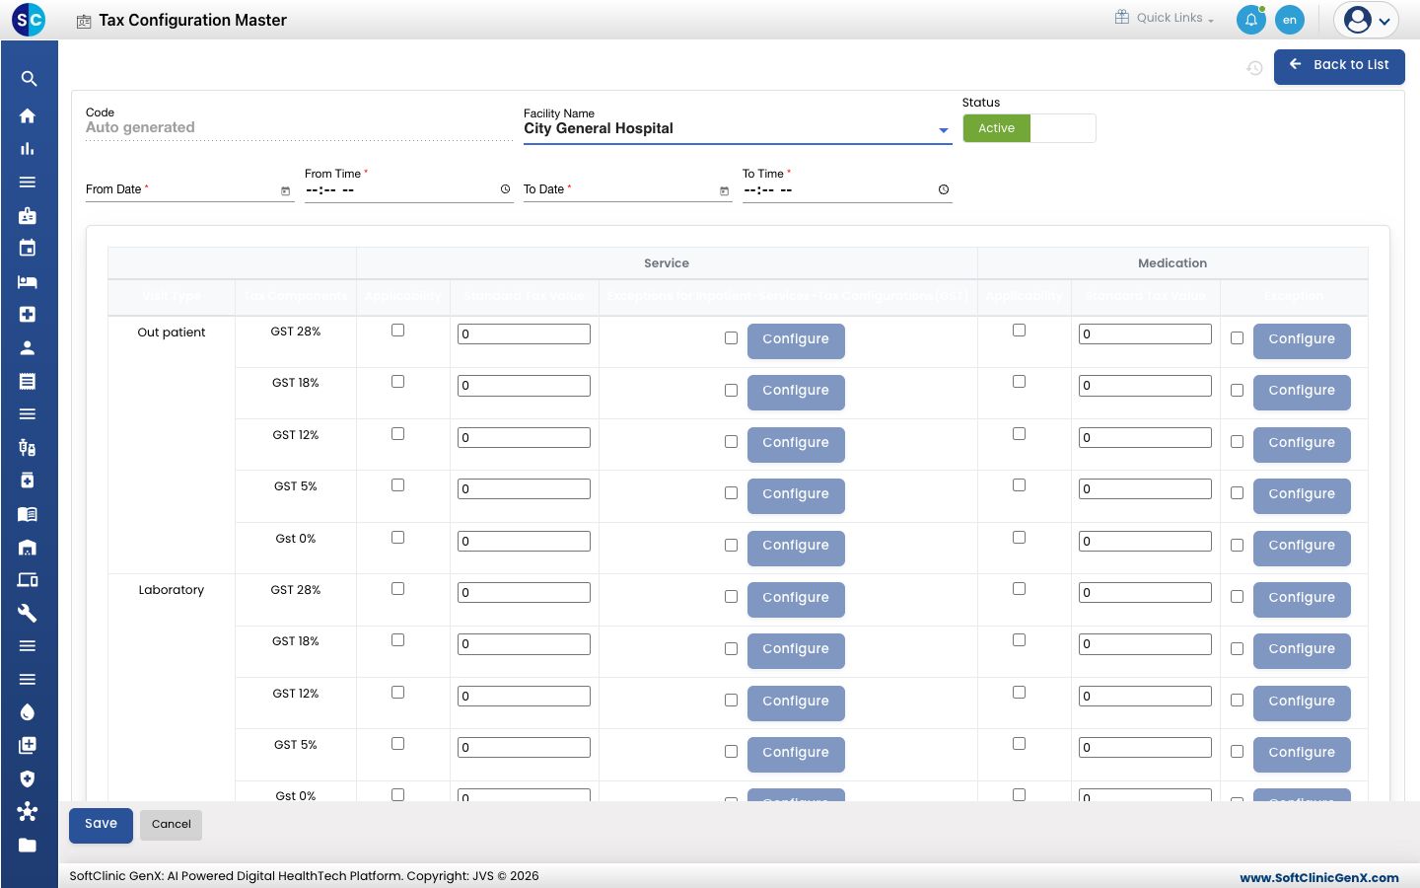Screen dimensions: 1420x888
Task: Open the www.SoftClinicGenX.com link
Action: tap(1319, 877)
